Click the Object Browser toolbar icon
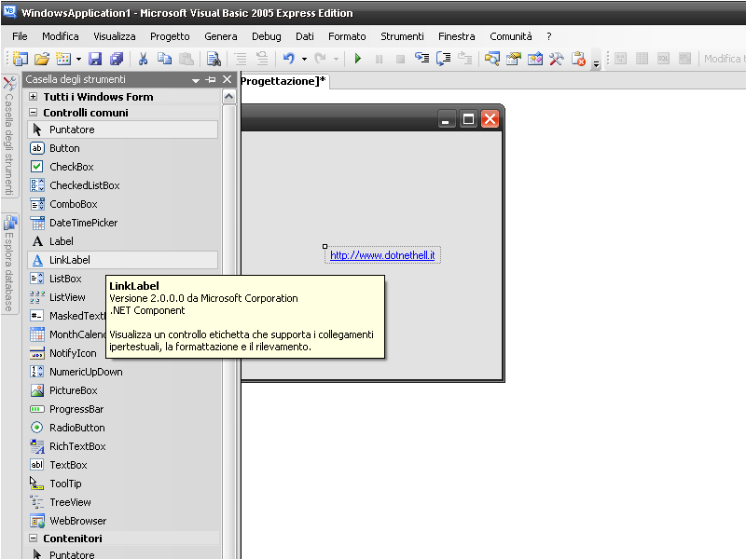746x559 pixels. (x=534, y=59)
